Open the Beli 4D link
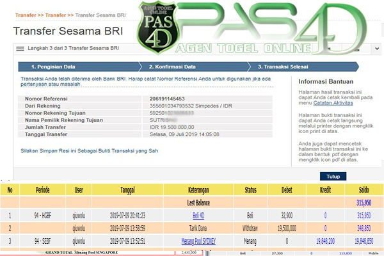Viewport: 384px width, 256px height. point(198,216)
